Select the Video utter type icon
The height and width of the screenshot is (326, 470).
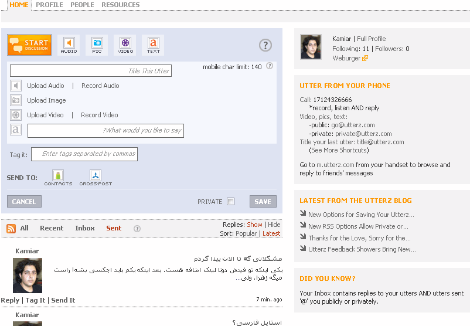tap(125, 45)
